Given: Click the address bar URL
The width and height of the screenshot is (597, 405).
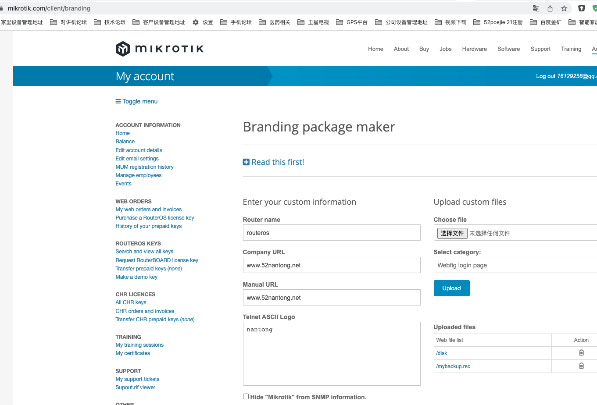Looking at the screenshot, I should [x=49, y=8].
